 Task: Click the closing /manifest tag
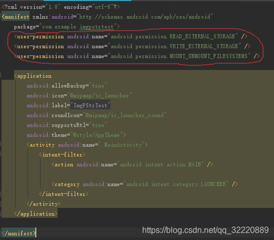pyautogui.click(x=19, y=233)
